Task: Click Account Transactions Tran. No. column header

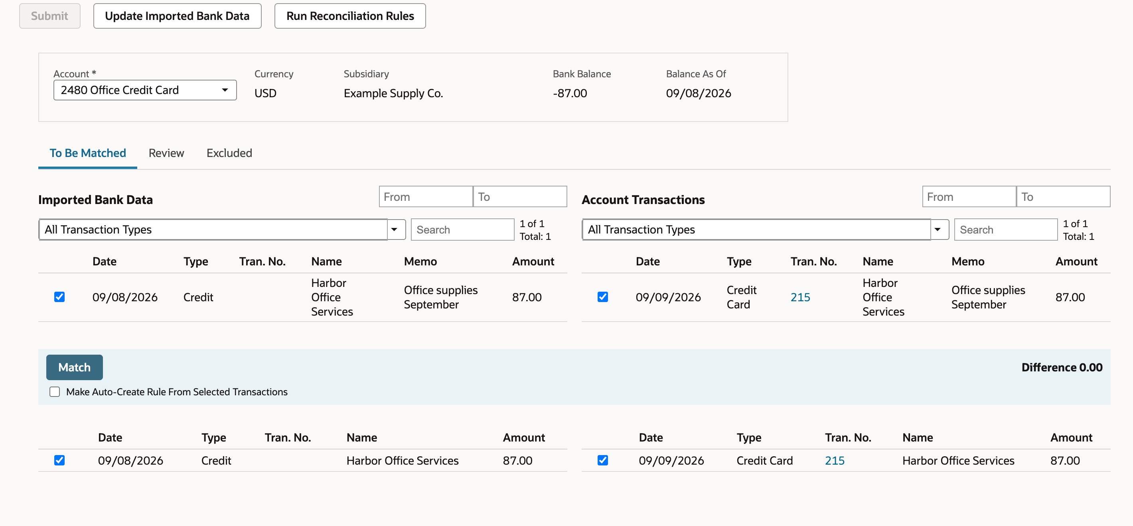Action: pyautogui.click(x=813, y=261)
